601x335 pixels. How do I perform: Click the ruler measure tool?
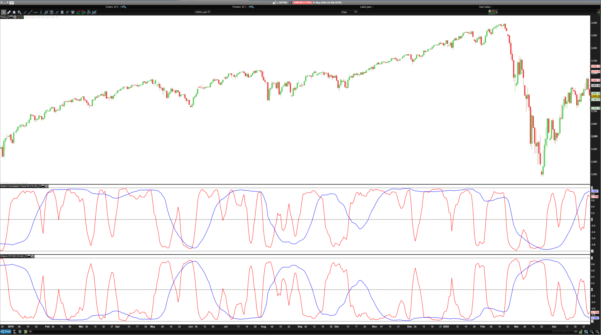tap(9, 12)
